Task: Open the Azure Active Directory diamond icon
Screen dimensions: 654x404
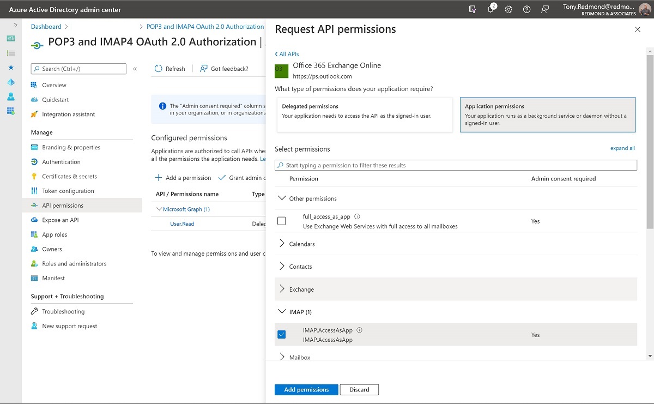Action: (11, 82)
